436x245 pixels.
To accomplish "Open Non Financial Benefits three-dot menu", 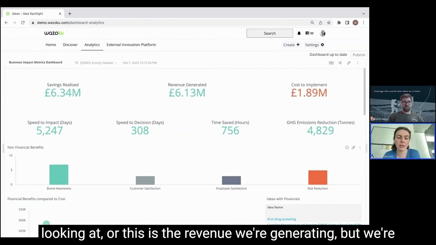I will 360,147.
